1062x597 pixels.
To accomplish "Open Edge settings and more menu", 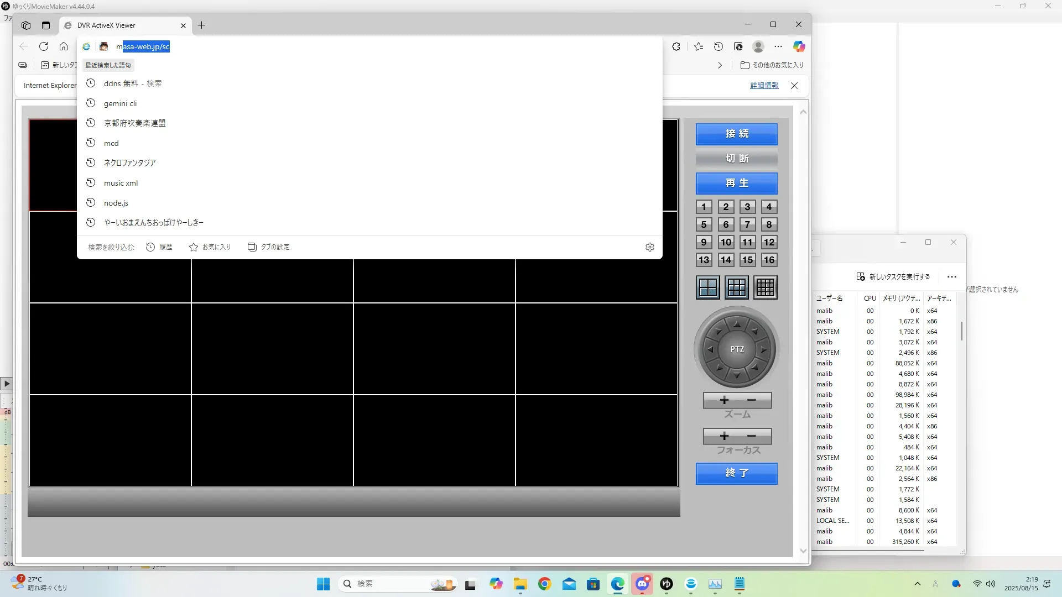I will point(778,46).
